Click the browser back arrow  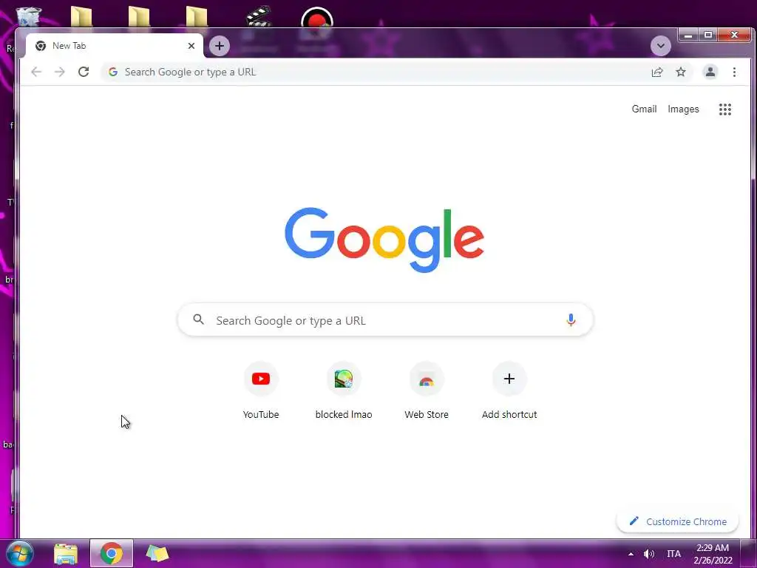click(36, 72)
